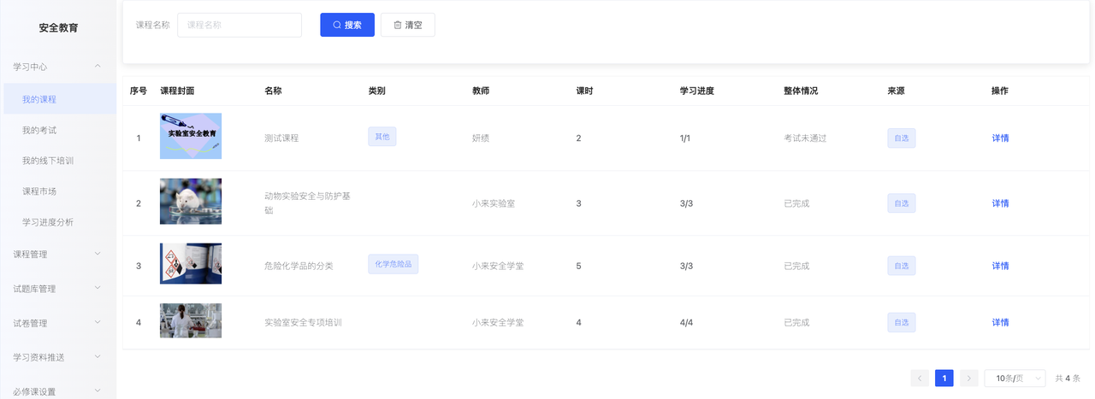Image resolution: width=1095 pixels, height=399 pixels.
Task: Click the 实验室安全教育 course cover thumbnail
Action: [191, 136]
